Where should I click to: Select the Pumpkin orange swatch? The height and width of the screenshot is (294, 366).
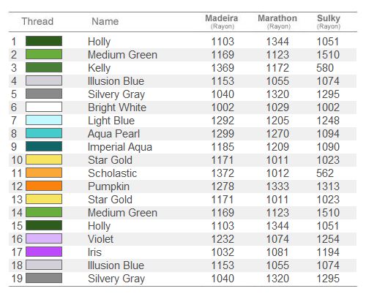click(x=44, y=186)
